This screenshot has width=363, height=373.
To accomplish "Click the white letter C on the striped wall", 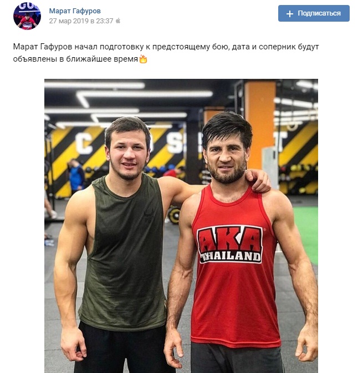I will 84,143.
